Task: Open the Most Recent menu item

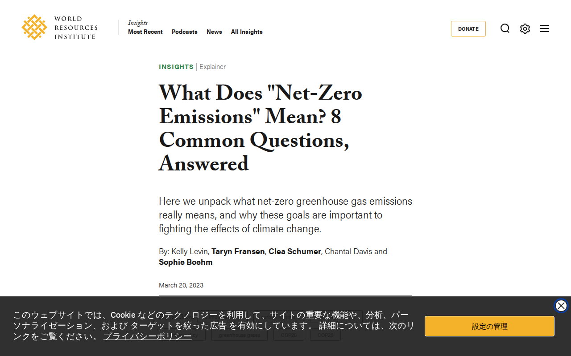Action: point(145,32)
